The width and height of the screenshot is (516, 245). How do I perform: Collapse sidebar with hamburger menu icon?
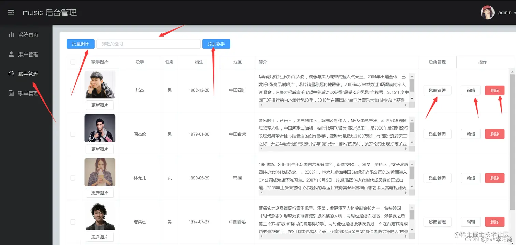point(11,12)
